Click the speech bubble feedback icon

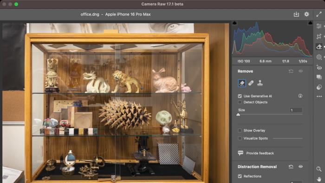pos(240,153)
